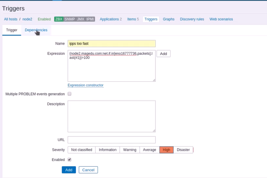Open the Items 5 section
Viewport: 267px width, 178px height.
(133, 19)
